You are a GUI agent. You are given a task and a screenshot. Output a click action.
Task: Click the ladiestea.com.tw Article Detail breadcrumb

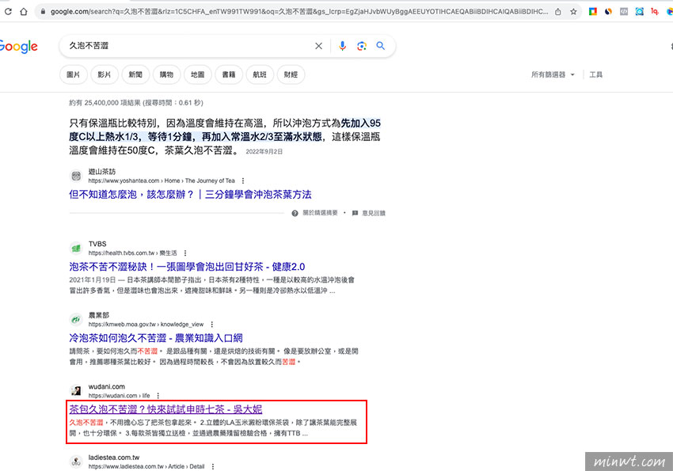pyautogui.click(x=146, y=466)
